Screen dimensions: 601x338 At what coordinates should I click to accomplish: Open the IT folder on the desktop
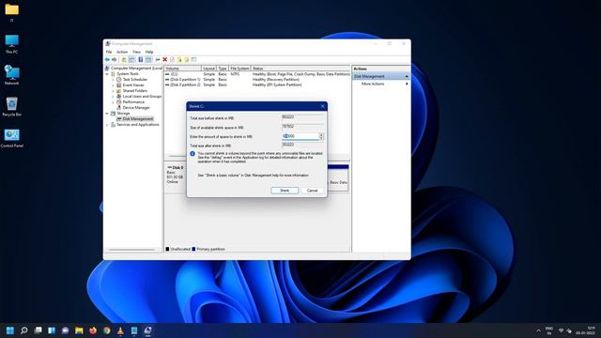pos(12,12)
